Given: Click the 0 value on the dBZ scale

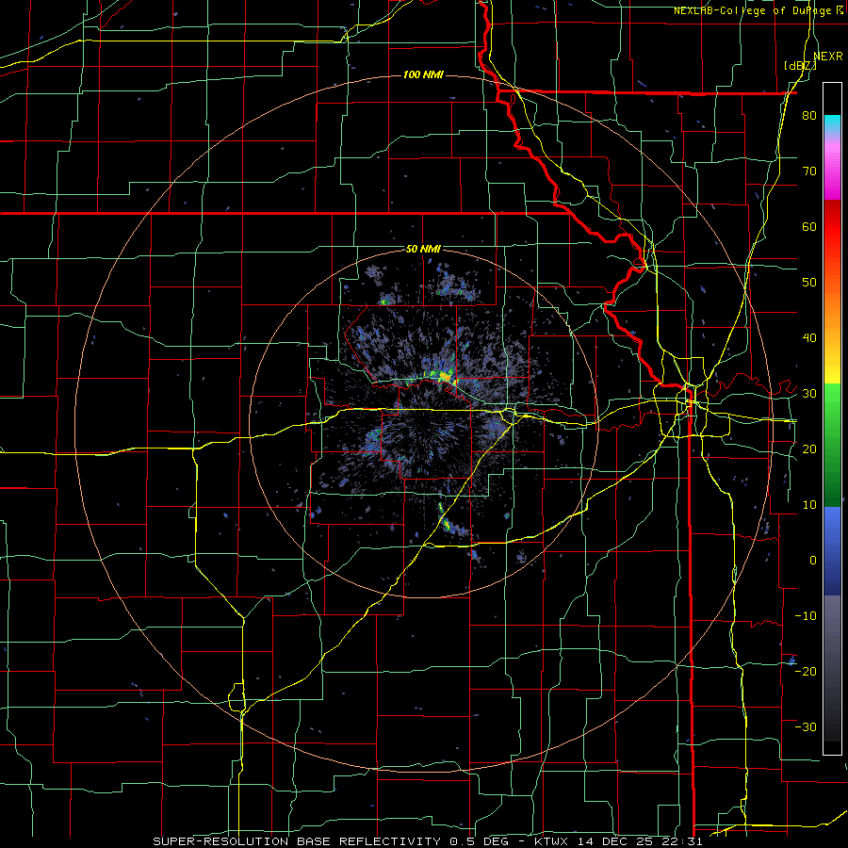Looking at the screenshot, I should click(x=813, y=561).
